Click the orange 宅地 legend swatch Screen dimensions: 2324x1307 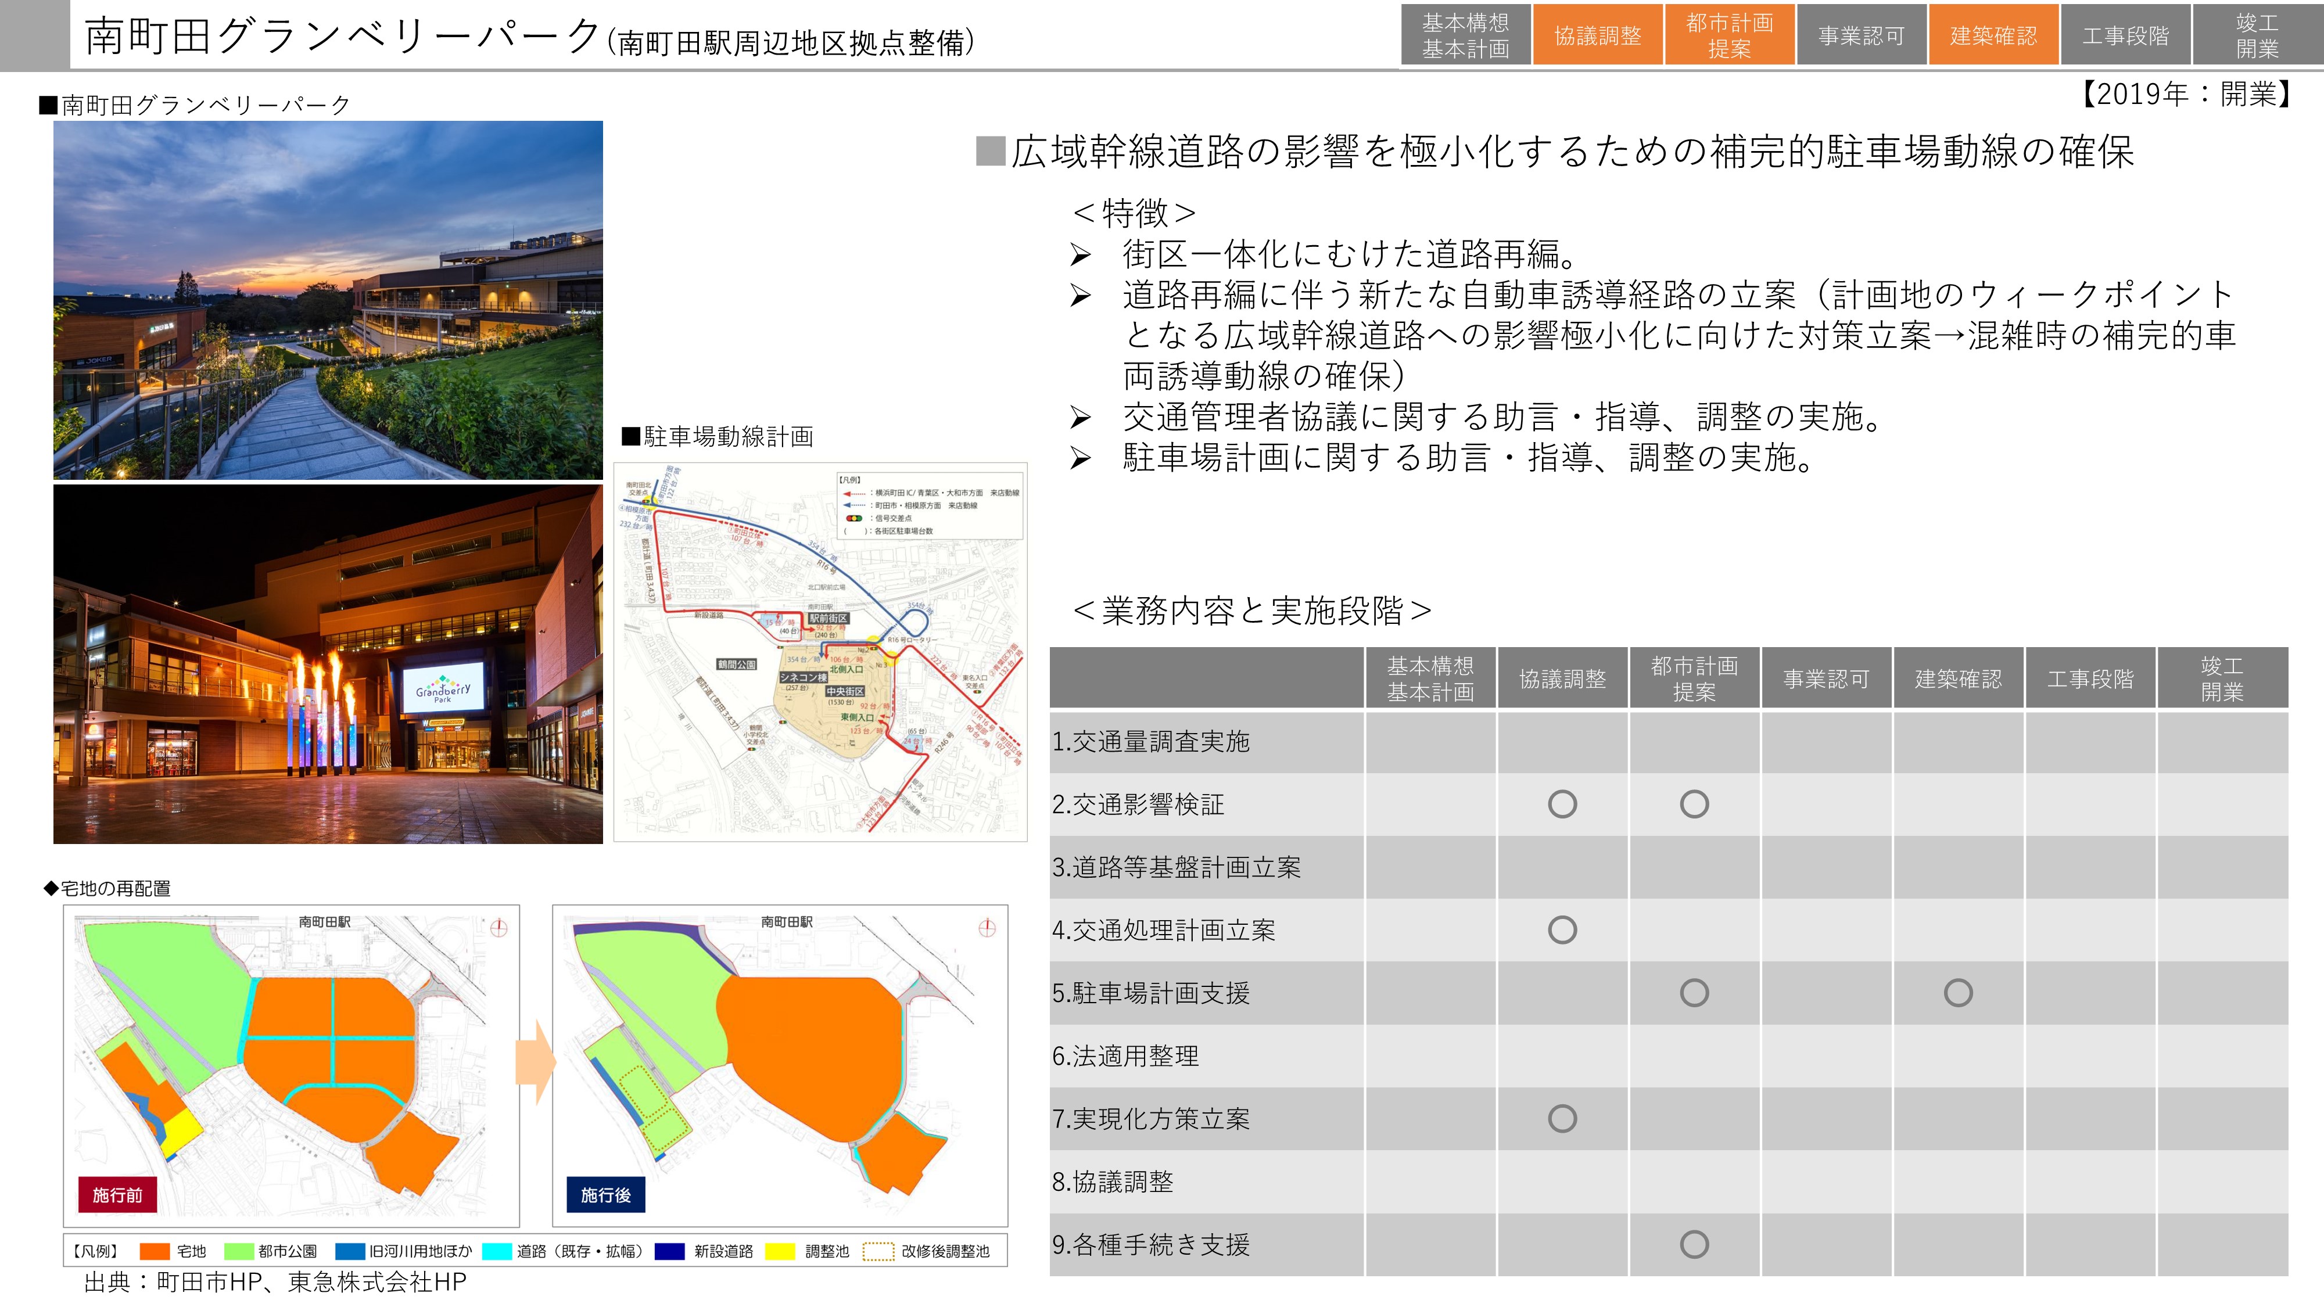click(x=155, y=1251)
